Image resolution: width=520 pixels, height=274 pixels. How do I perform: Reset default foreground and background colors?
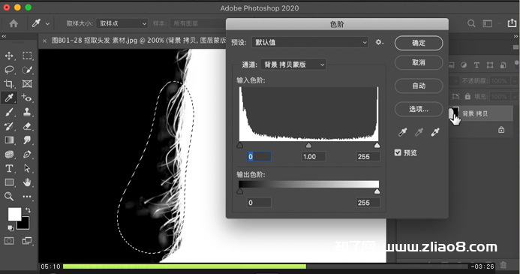[x=11, y=228]
